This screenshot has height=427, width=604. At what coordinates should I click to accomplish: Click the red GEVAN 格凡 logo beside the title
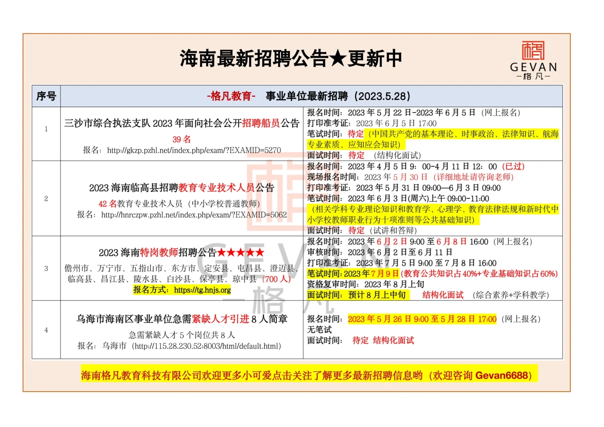(x=533, y=60)
